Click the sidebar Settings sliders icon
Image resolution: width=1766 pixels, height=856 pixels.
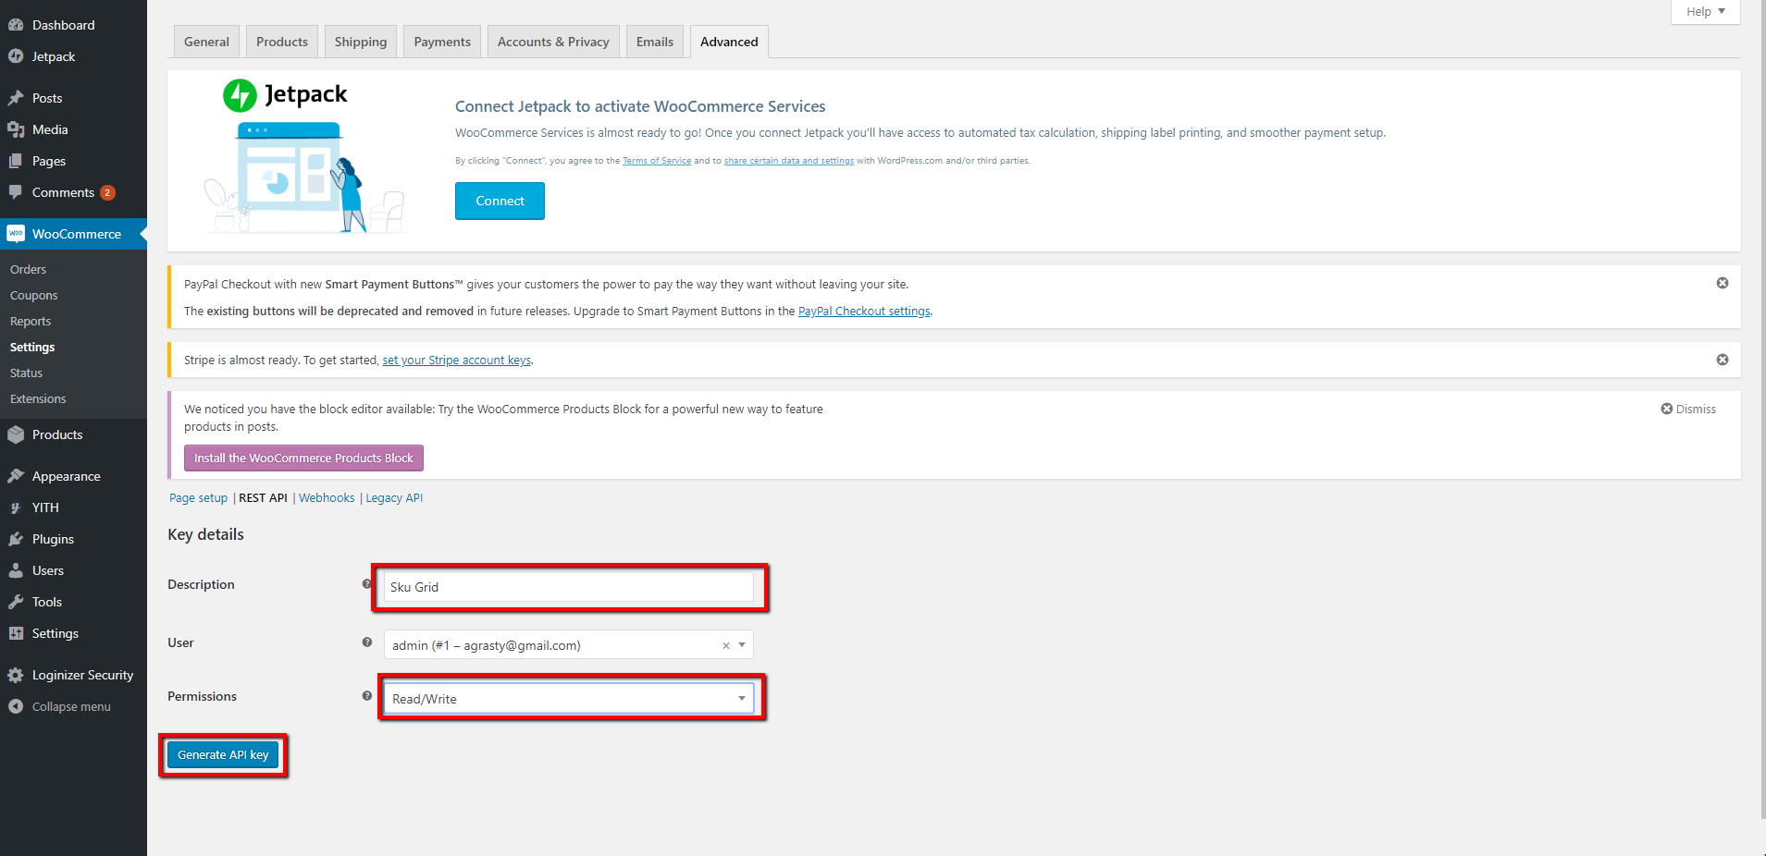coord(16,633)
